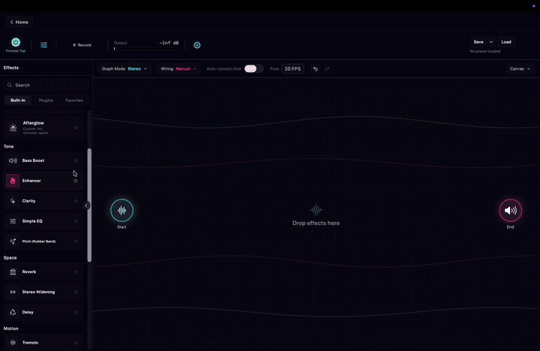This screenshot has width=540, height=351.
Task: Click the Bass Boost speaker icon
Action: (x=13, y=160)
